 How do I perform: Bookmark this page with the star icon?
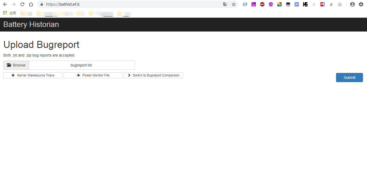click(x=234, y=4)
